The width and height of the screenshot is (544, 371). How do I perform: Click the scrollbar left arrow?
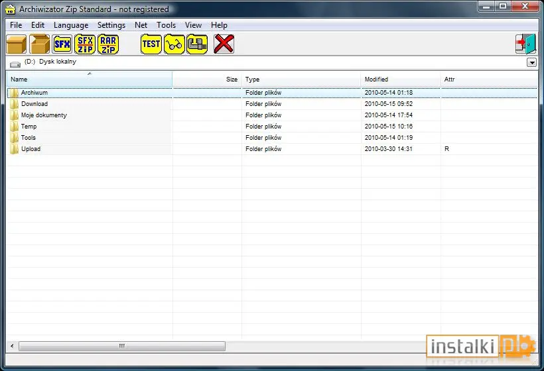[12, 346]
